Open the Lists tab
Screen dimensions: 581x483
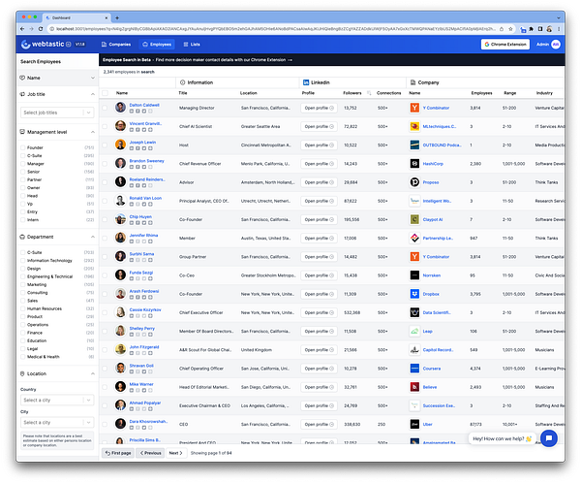click(192, 45)
